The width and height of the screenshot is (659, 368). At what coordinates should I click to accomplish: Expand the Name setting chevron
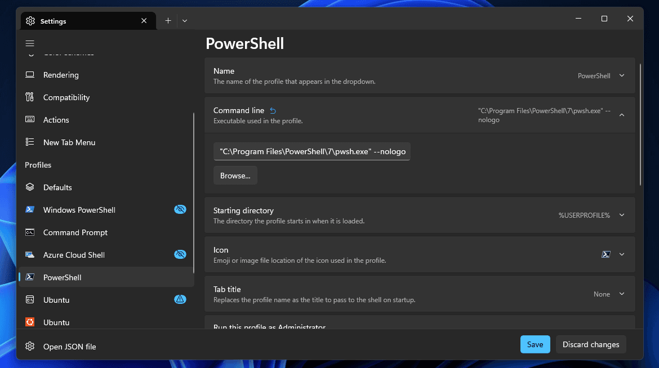622,75
